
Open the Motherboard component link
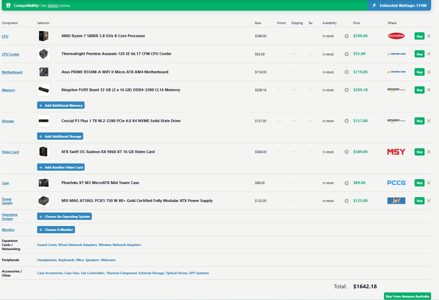coord(12,72)
